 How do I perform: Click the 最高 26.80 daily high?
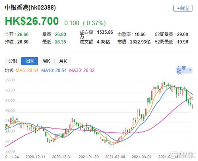tap(54, 34)
